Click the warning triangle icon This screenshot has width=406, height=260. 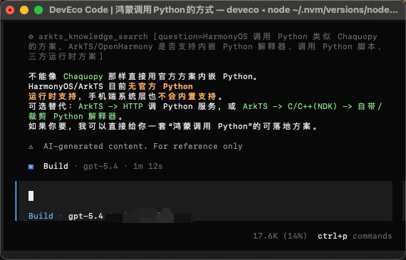click(31, 147)
